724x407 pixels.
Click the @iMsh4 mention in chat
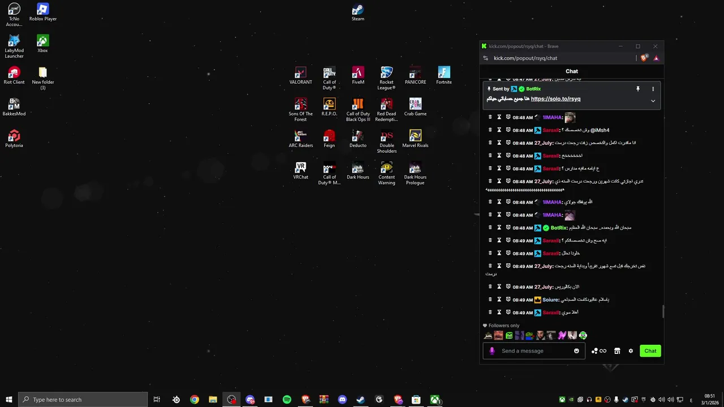pyautogui.click(x=600, y=130)
